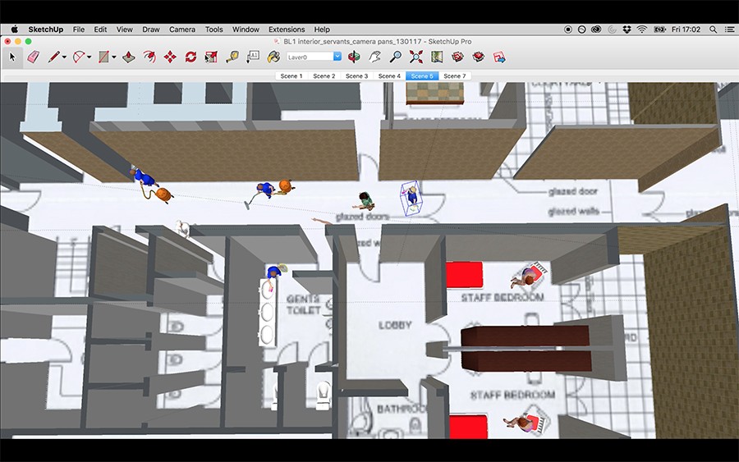Pick the pink Eraser tool
Screen dimensions: 739x462
[33, 57]
